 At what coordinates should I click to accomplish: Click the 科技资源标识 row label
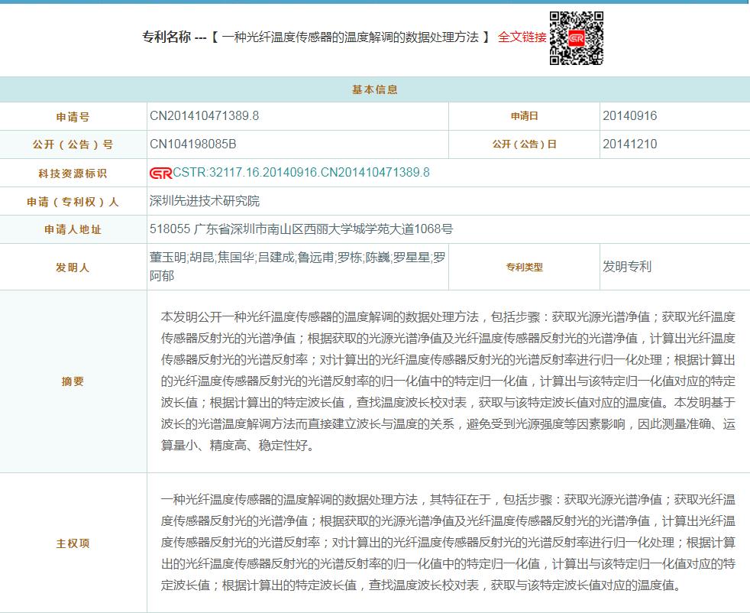[x=73, y=174]
